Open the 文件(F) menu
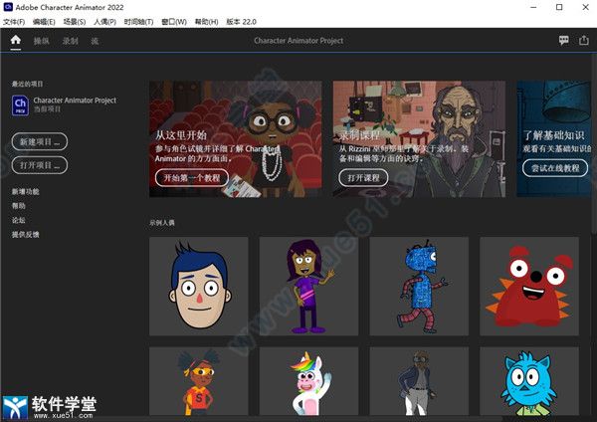Viewport: 597px width, 422px height. click(x=14, y=22)
